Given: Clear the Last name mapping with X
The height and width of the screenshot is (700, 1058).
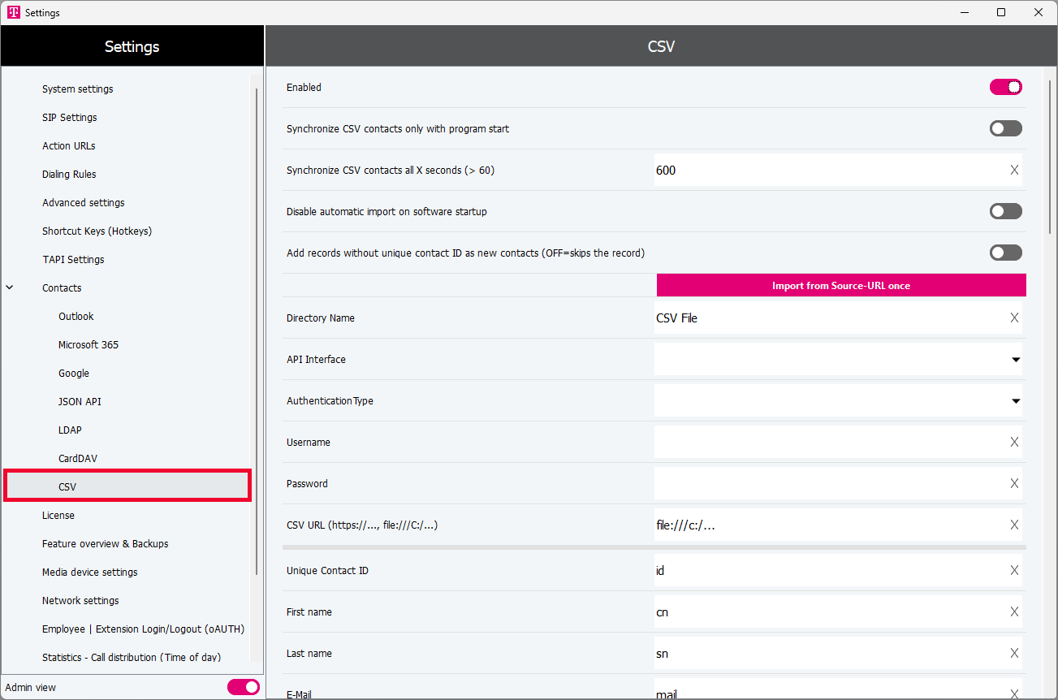Looking at the screenshot, I should point(1013,654).
